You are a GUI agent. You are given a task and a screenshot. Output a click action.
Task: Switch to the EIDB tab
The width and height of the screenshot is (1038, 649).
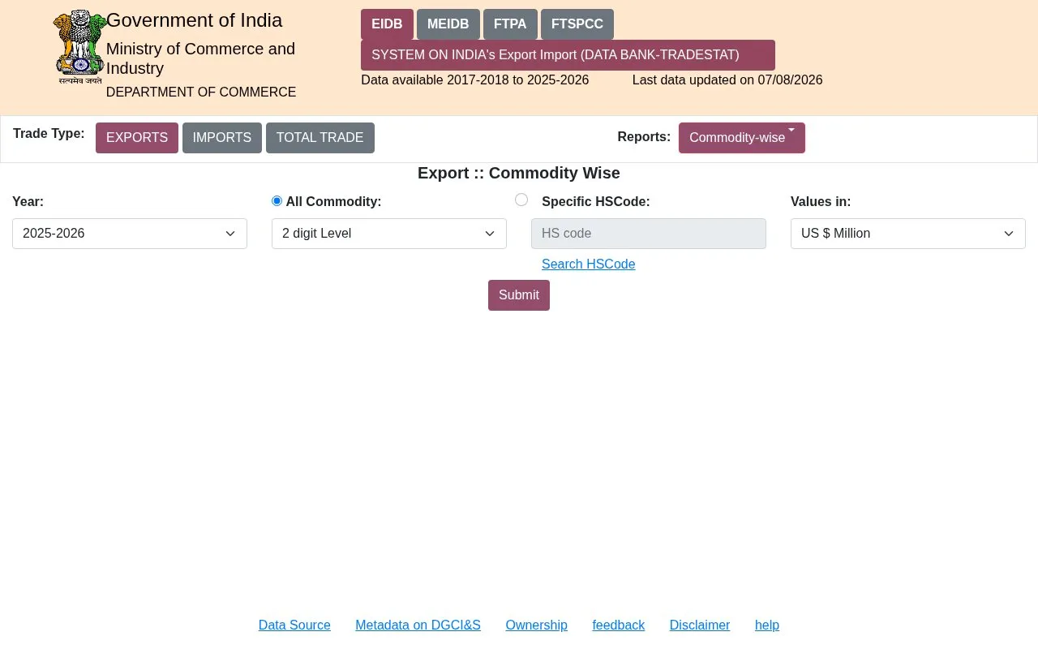click(x=387, y=24)
